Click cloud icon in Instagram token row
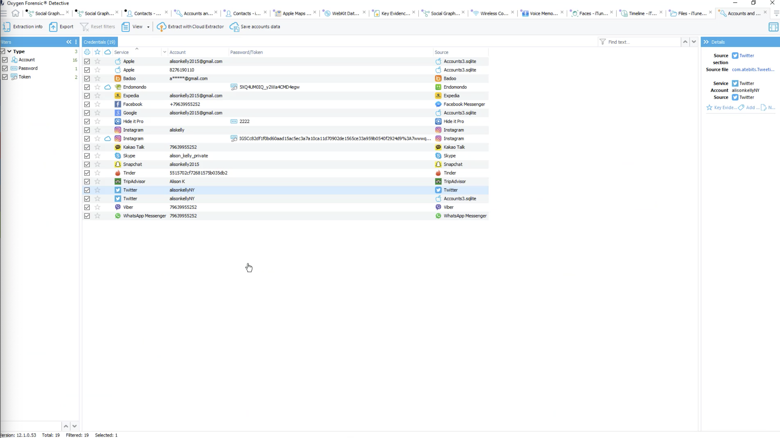Viewport: 780px width, 438px height. 107,139
